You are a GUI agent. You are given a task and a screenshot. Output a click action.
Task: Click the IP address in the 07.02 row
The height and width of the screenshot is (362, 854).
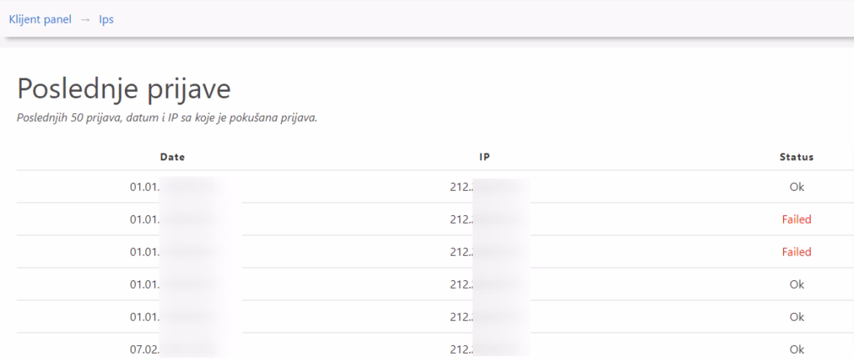point(485,349)
